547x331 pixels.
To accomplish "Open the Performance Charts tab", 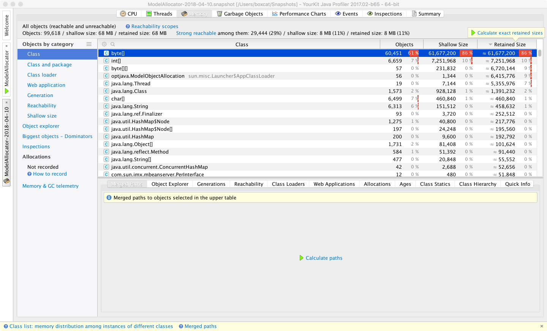I will (x=299, y=14).
